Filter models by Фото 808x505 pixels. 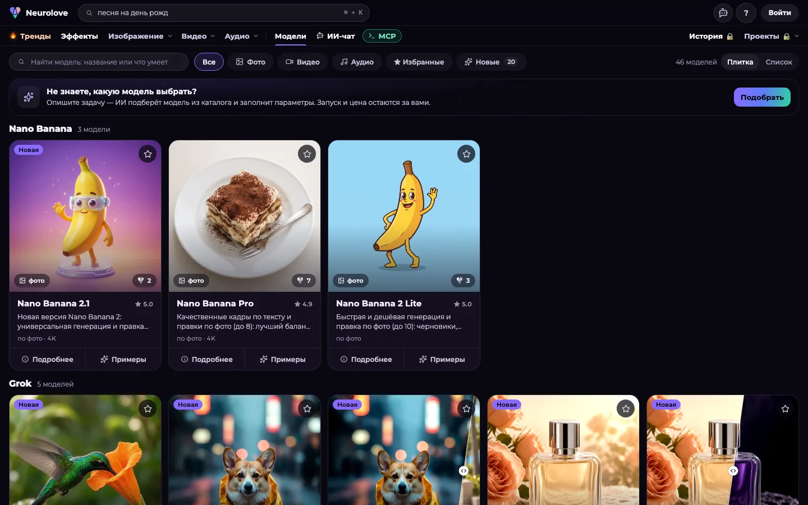[250, 62]
